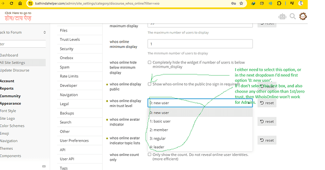Open the saved passwords key icon
325x170 pixels.
click(x=234, y=3)
